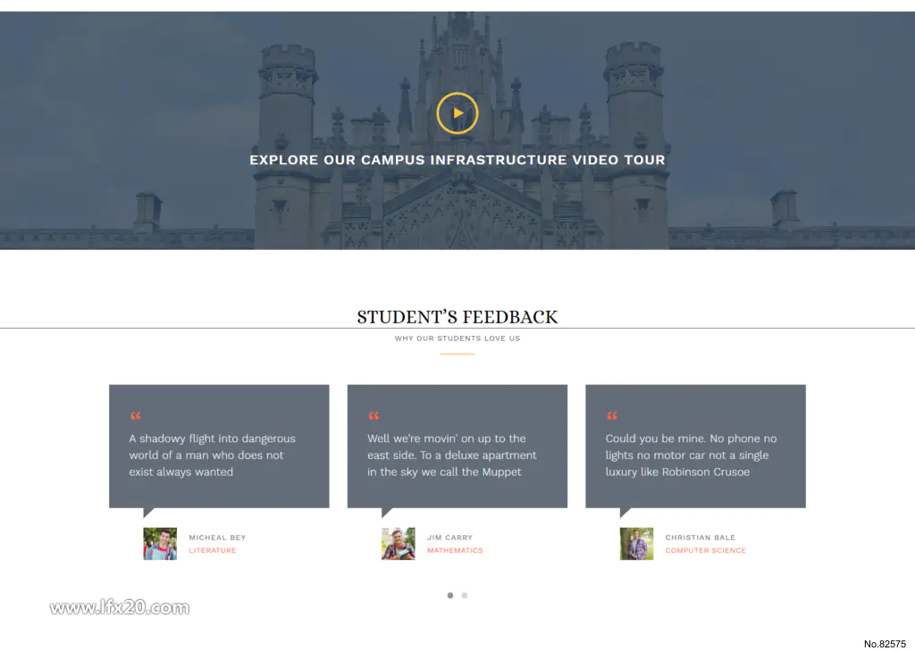Go to the second testimonial slide dot

point(465,596)
